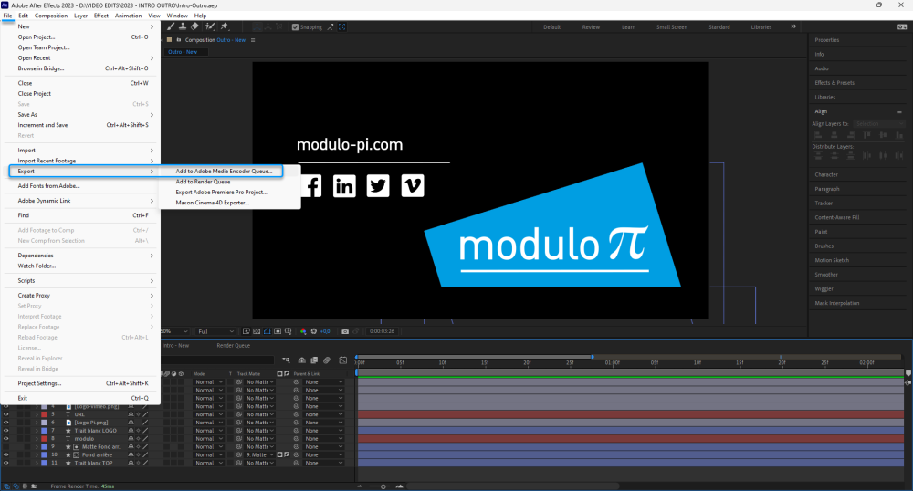Switch to Intro - New timeline tab
The width and height of the screenshot is (913, 491).
175,346
